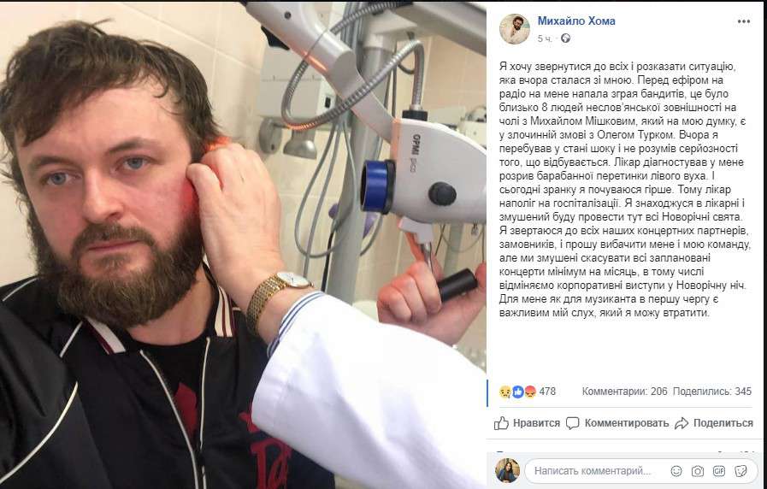Click the angry reaction emoji icon
The width and height of the screenshot is (767, 489).
pos(530,392)
